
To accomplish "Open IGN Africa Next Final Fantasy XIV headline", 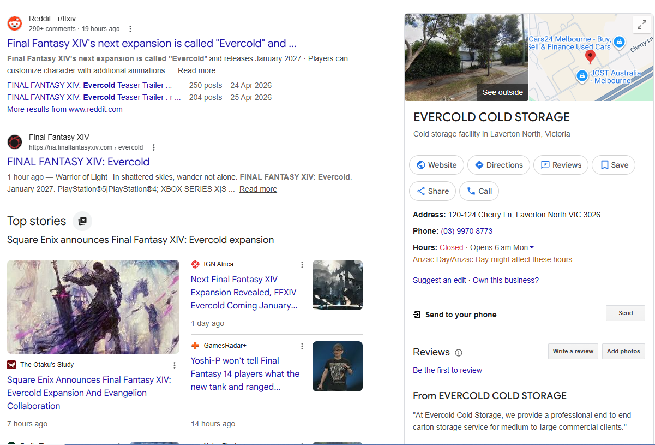I will coord(244,293).
